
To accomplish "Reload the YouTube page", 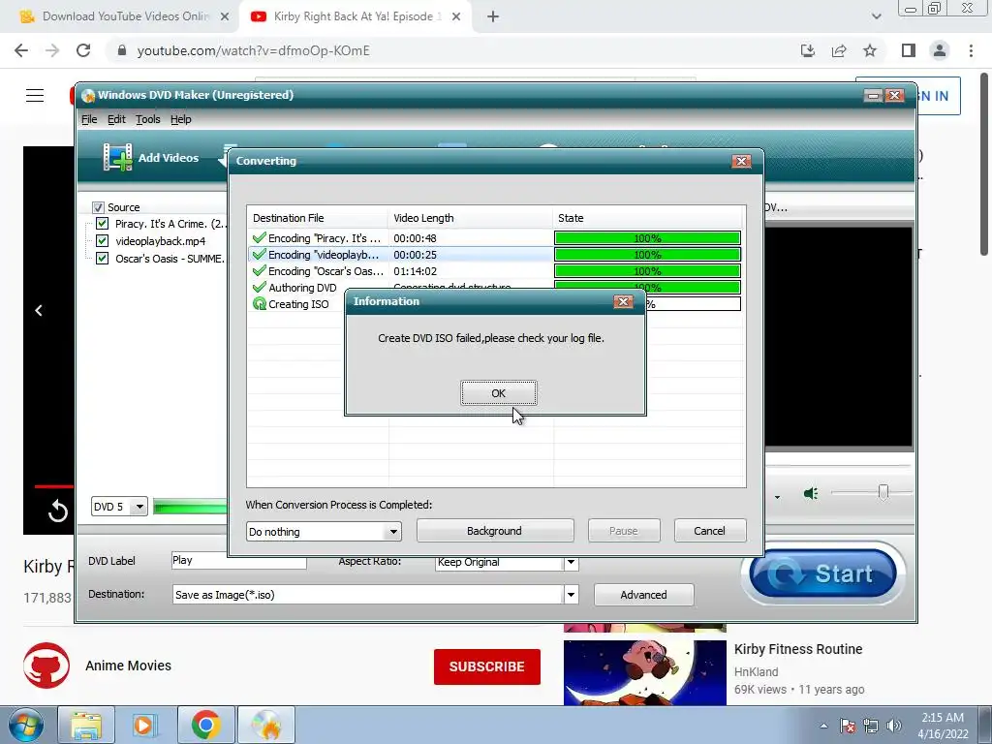I will coord(83,50).
